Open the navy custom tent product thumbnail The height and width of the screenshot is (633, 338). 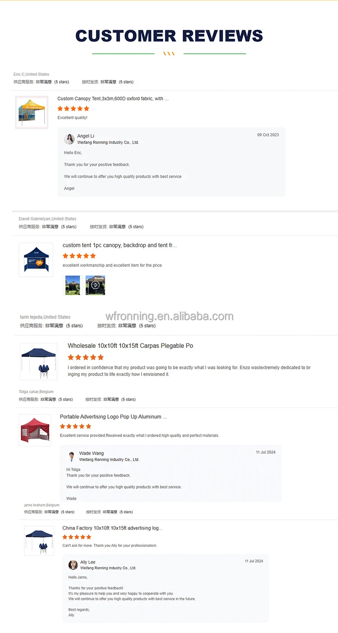point(36,260)
